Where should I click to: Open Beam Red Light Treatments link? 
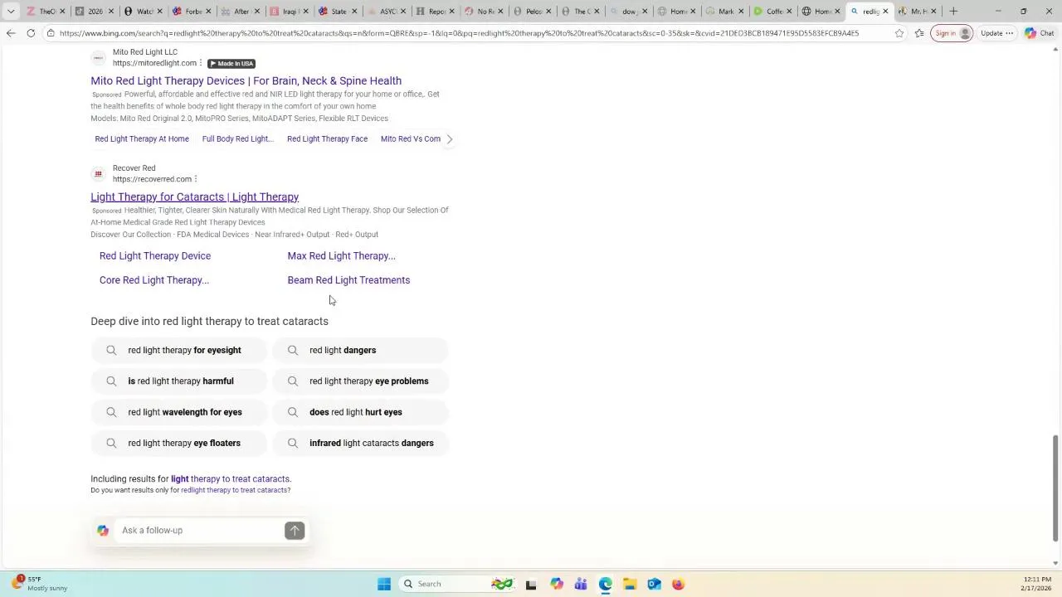(x=348, y=280)
